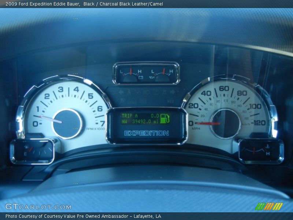Click the TRIP A text on display
This screenshot has height=220, width=293.
coord(129,116)
